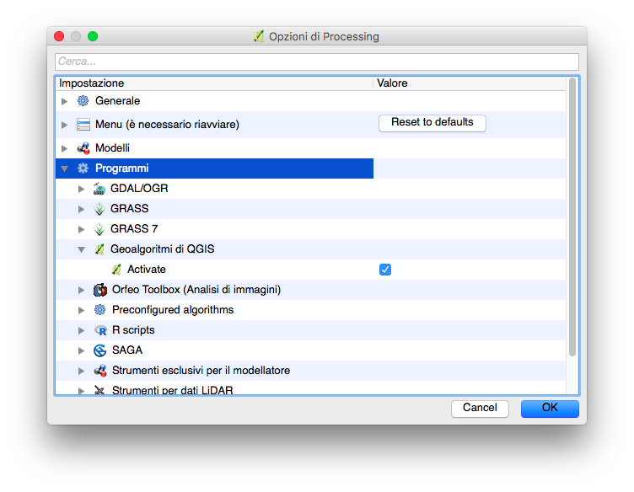
Task: Dismiss the dialog with the Cancel button
Action: [480, 409]
